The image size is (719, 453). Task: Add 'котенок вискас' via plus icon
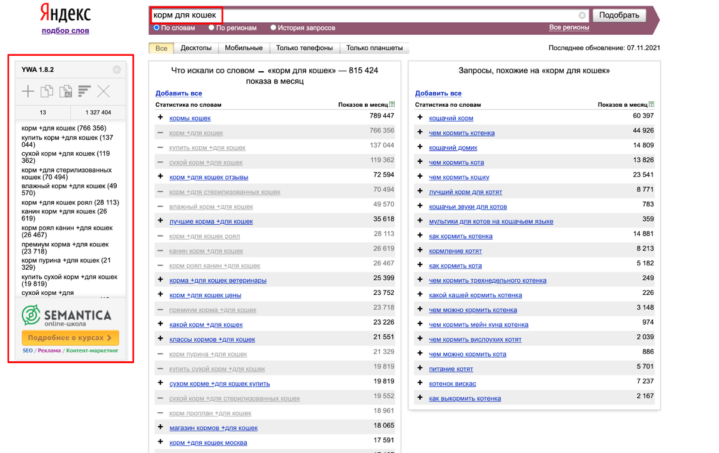(x=420, y=383)
